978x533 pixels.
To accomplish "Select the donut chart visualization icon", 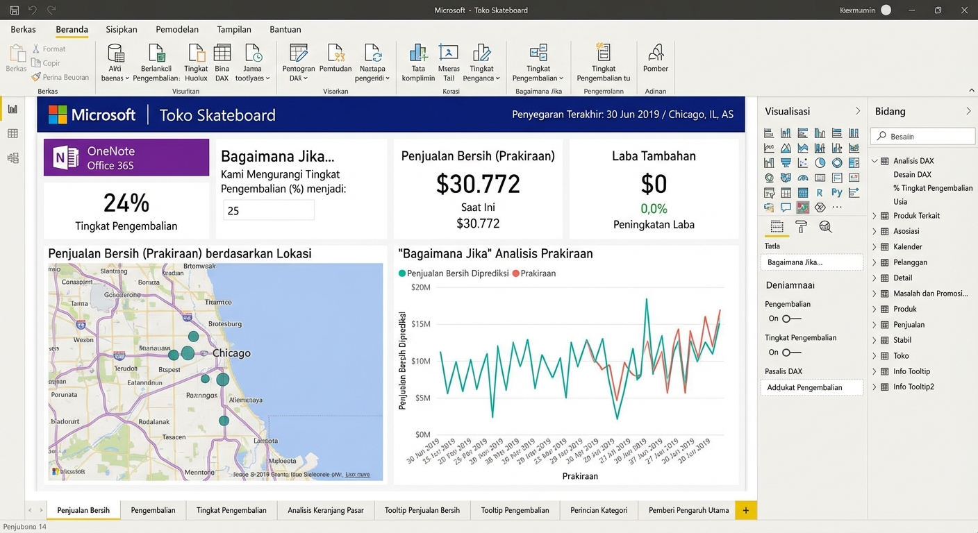I will [837, 162].
